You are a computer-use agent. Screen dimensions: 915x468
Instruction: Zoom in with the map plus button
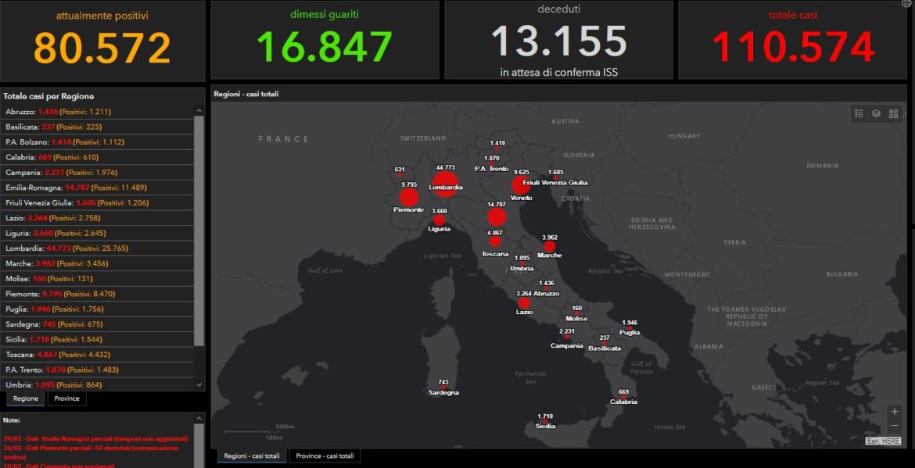pyautogui.click(x=895, y=412)
